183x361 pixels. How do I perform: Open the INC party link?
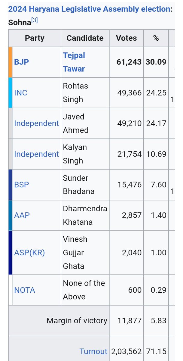pos(21,92)
